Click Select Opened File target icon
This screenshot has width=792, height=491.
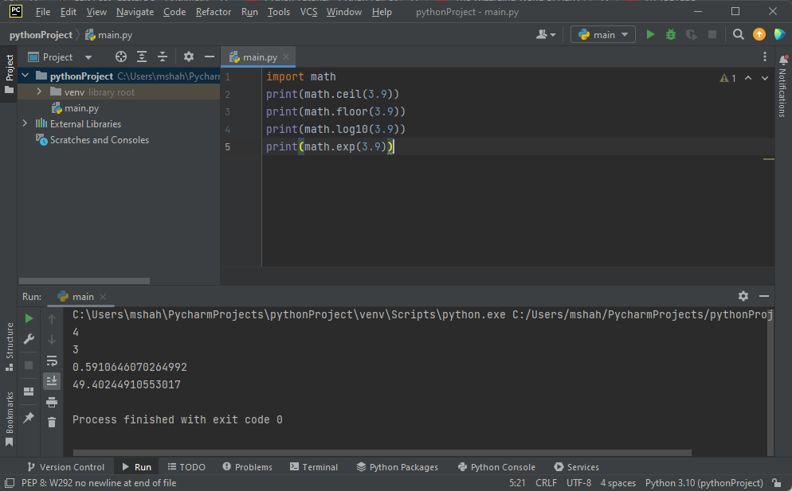121,57
